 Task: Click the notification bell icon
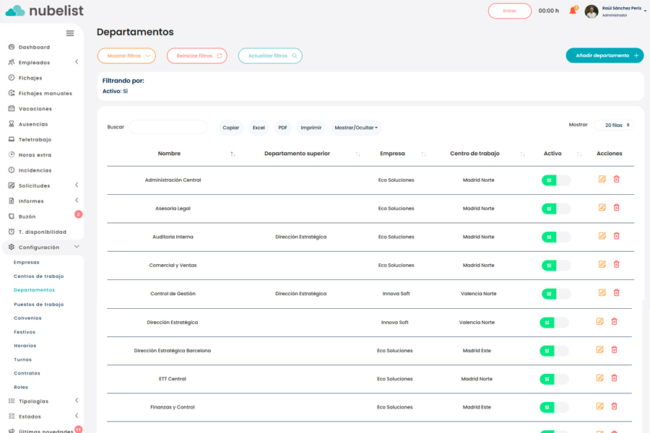tap(573, 11)
